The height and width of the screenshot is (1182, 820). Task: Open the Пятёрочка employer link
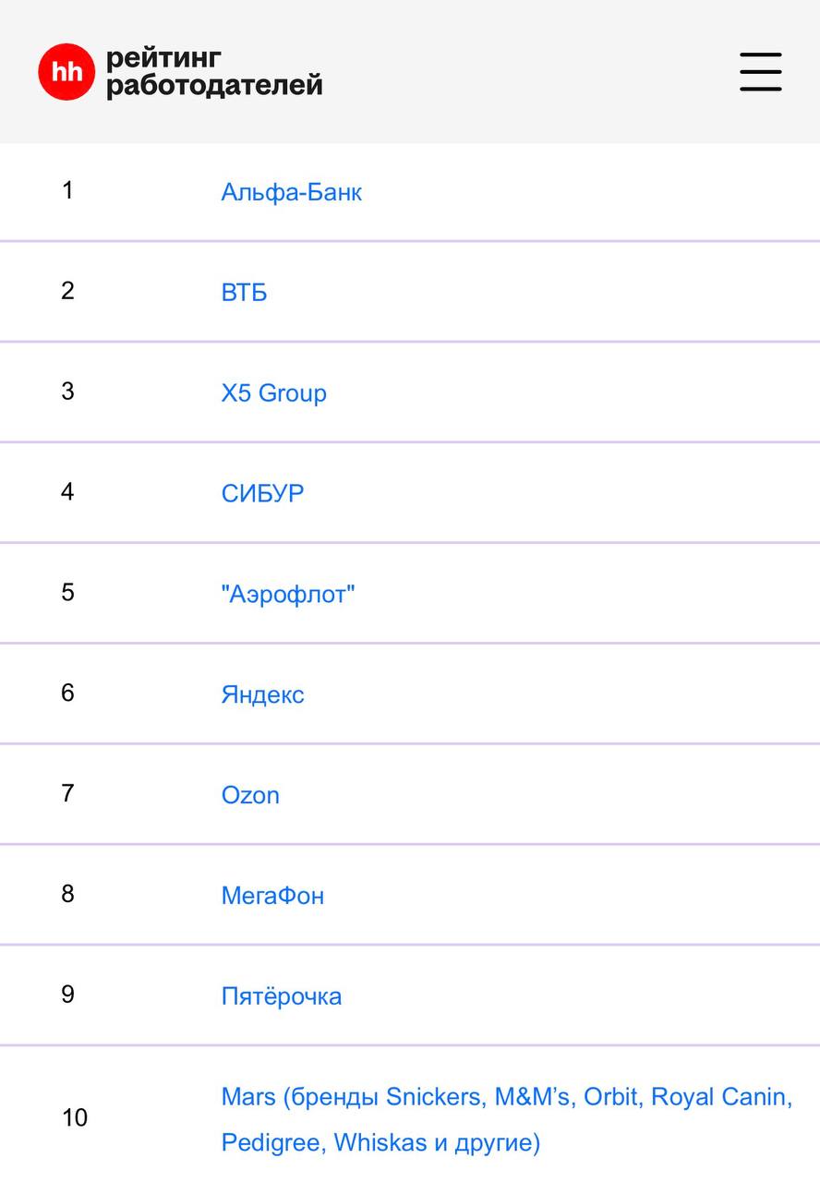pyautogui.click(x=281, y=996)
